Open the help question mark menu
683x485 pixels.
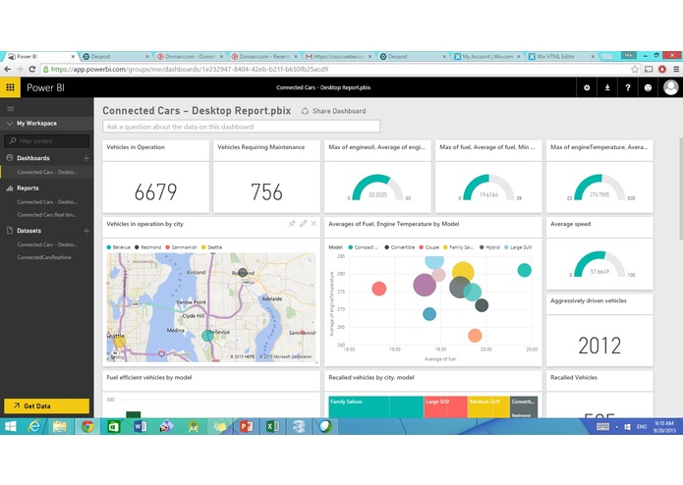[x=628, y=87]
